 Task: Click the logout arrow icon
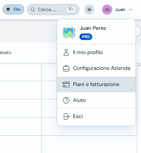(x=67, y=116)
